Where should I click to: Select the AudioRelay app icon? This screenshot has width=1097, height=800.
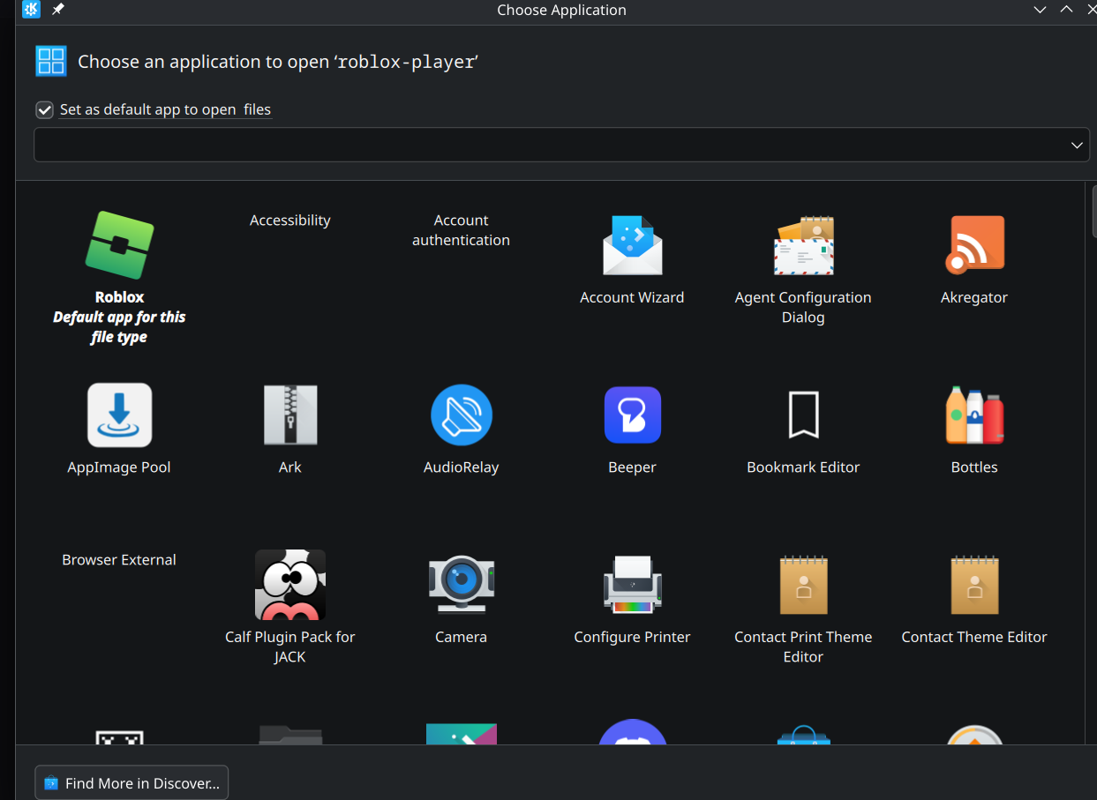(x=461, y=415)
